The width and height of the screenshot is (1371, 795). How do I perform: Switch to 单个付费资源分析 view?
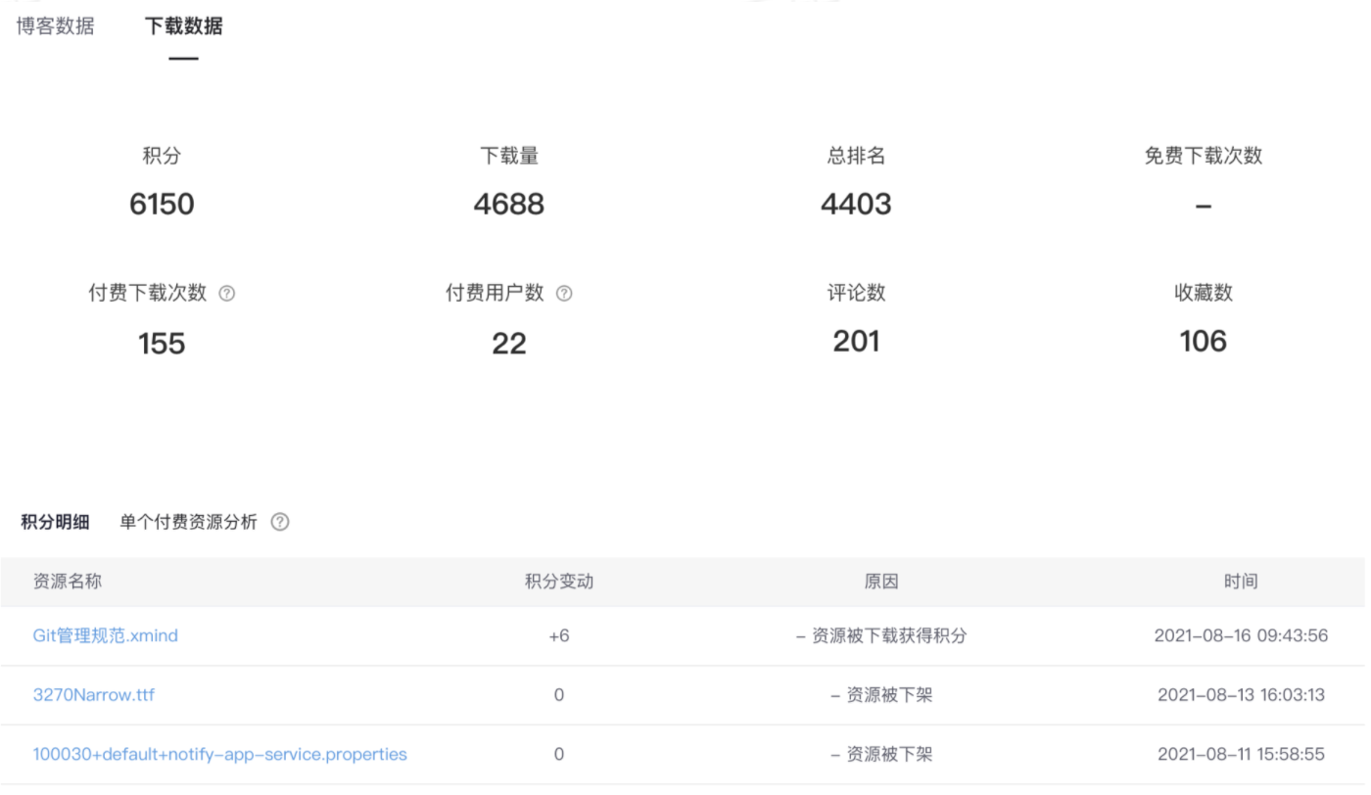tap(186, 522)
